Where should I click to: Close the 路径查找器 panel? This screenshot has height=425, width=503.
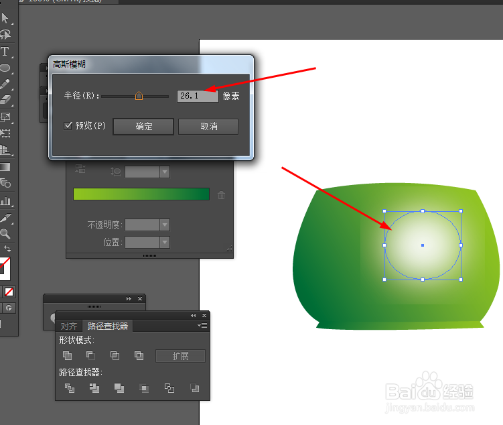[x=204, y=316]
